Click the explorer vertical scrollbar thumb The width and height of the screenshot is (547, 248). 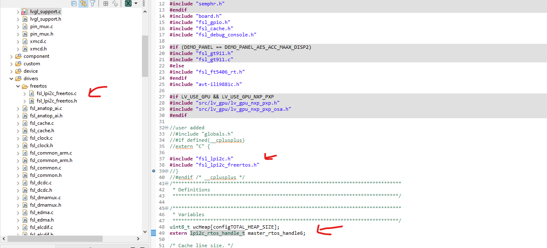(145, 56)
